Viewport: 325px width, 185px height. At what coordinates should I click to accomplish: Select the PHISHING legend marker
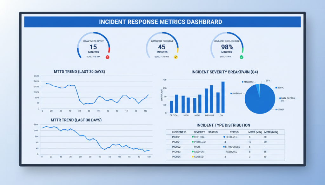click(232, 93)
